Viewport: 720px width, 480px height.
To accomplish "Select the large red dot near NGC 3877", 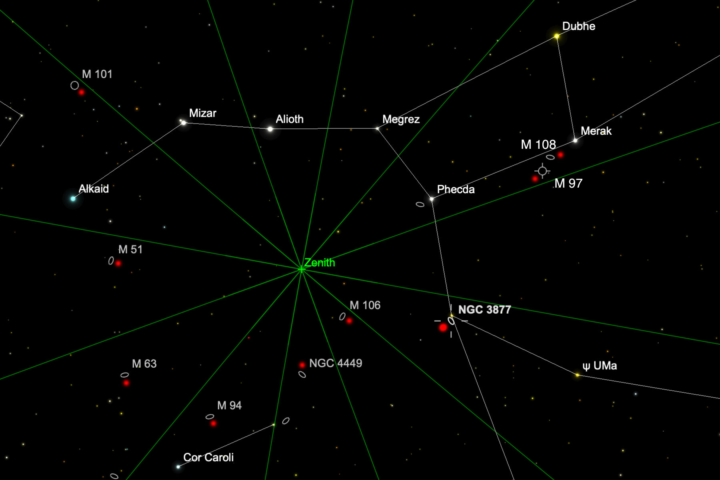I will 443,328.
